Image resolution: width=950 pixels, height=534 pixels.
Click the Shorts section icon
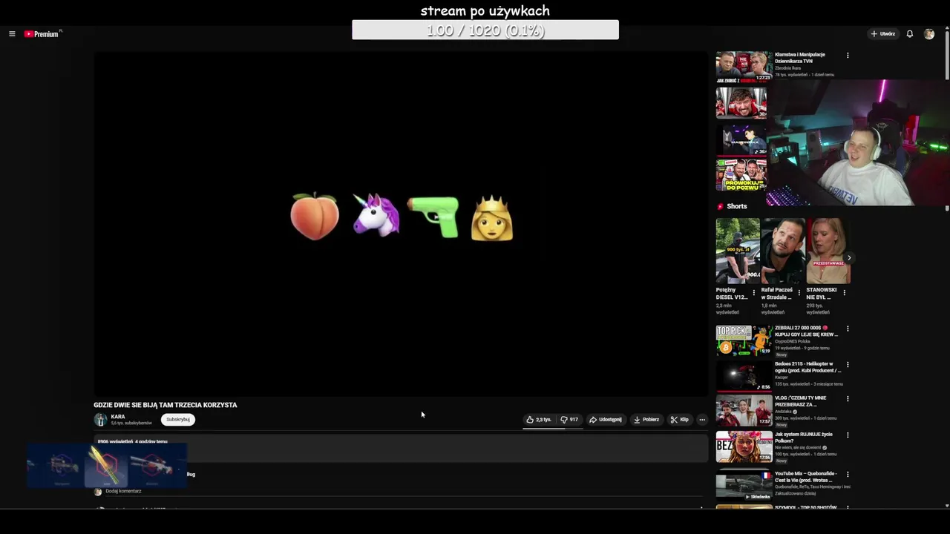(x=720, y=206)
